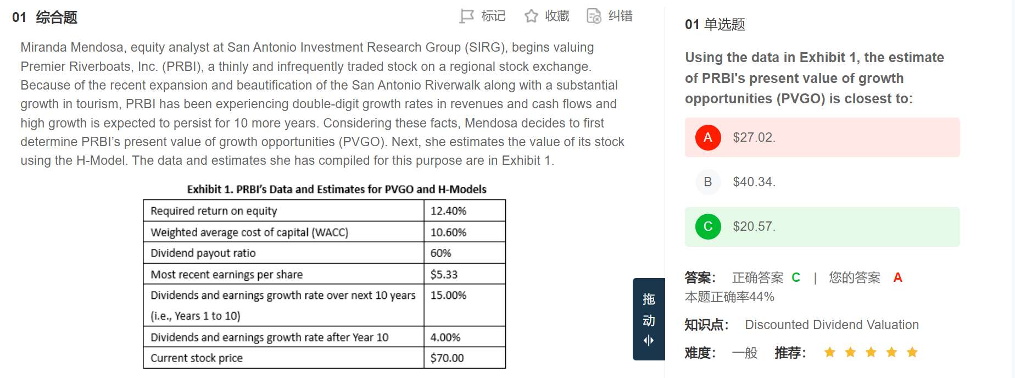This screenshot has height=378, width=1015.
Task: Click the star icon for 收藏
Action: tap(531, 16)
